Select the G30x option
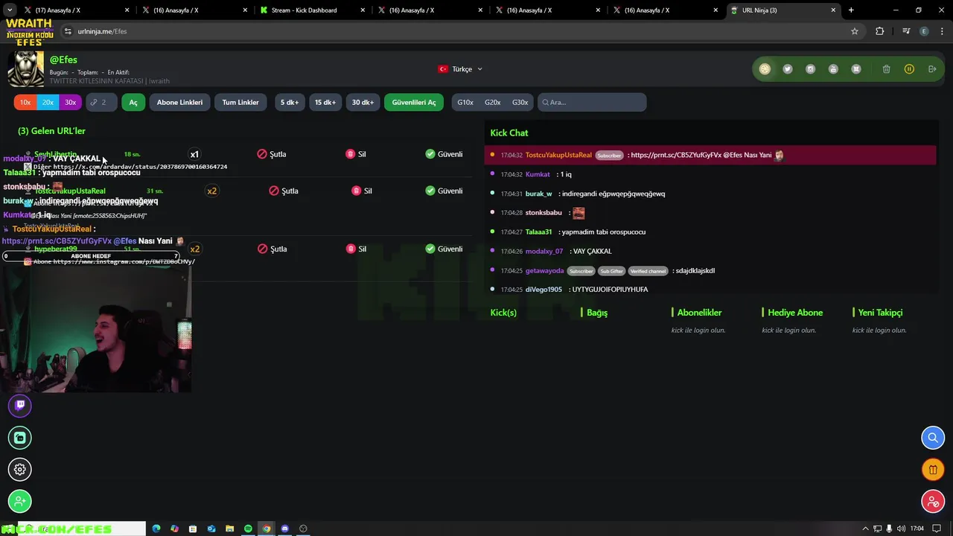This screenshot has width=953, height=536. pos(520,102)
